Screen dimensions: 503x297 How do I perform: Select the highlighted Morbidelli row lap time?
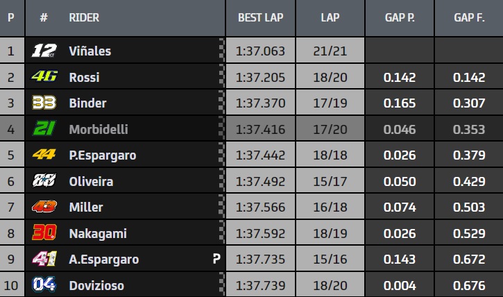pyautogui.click(x=260, y=129)
